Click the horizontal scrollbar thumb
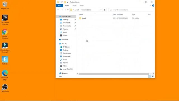179x101 pixels. [114, 74]
